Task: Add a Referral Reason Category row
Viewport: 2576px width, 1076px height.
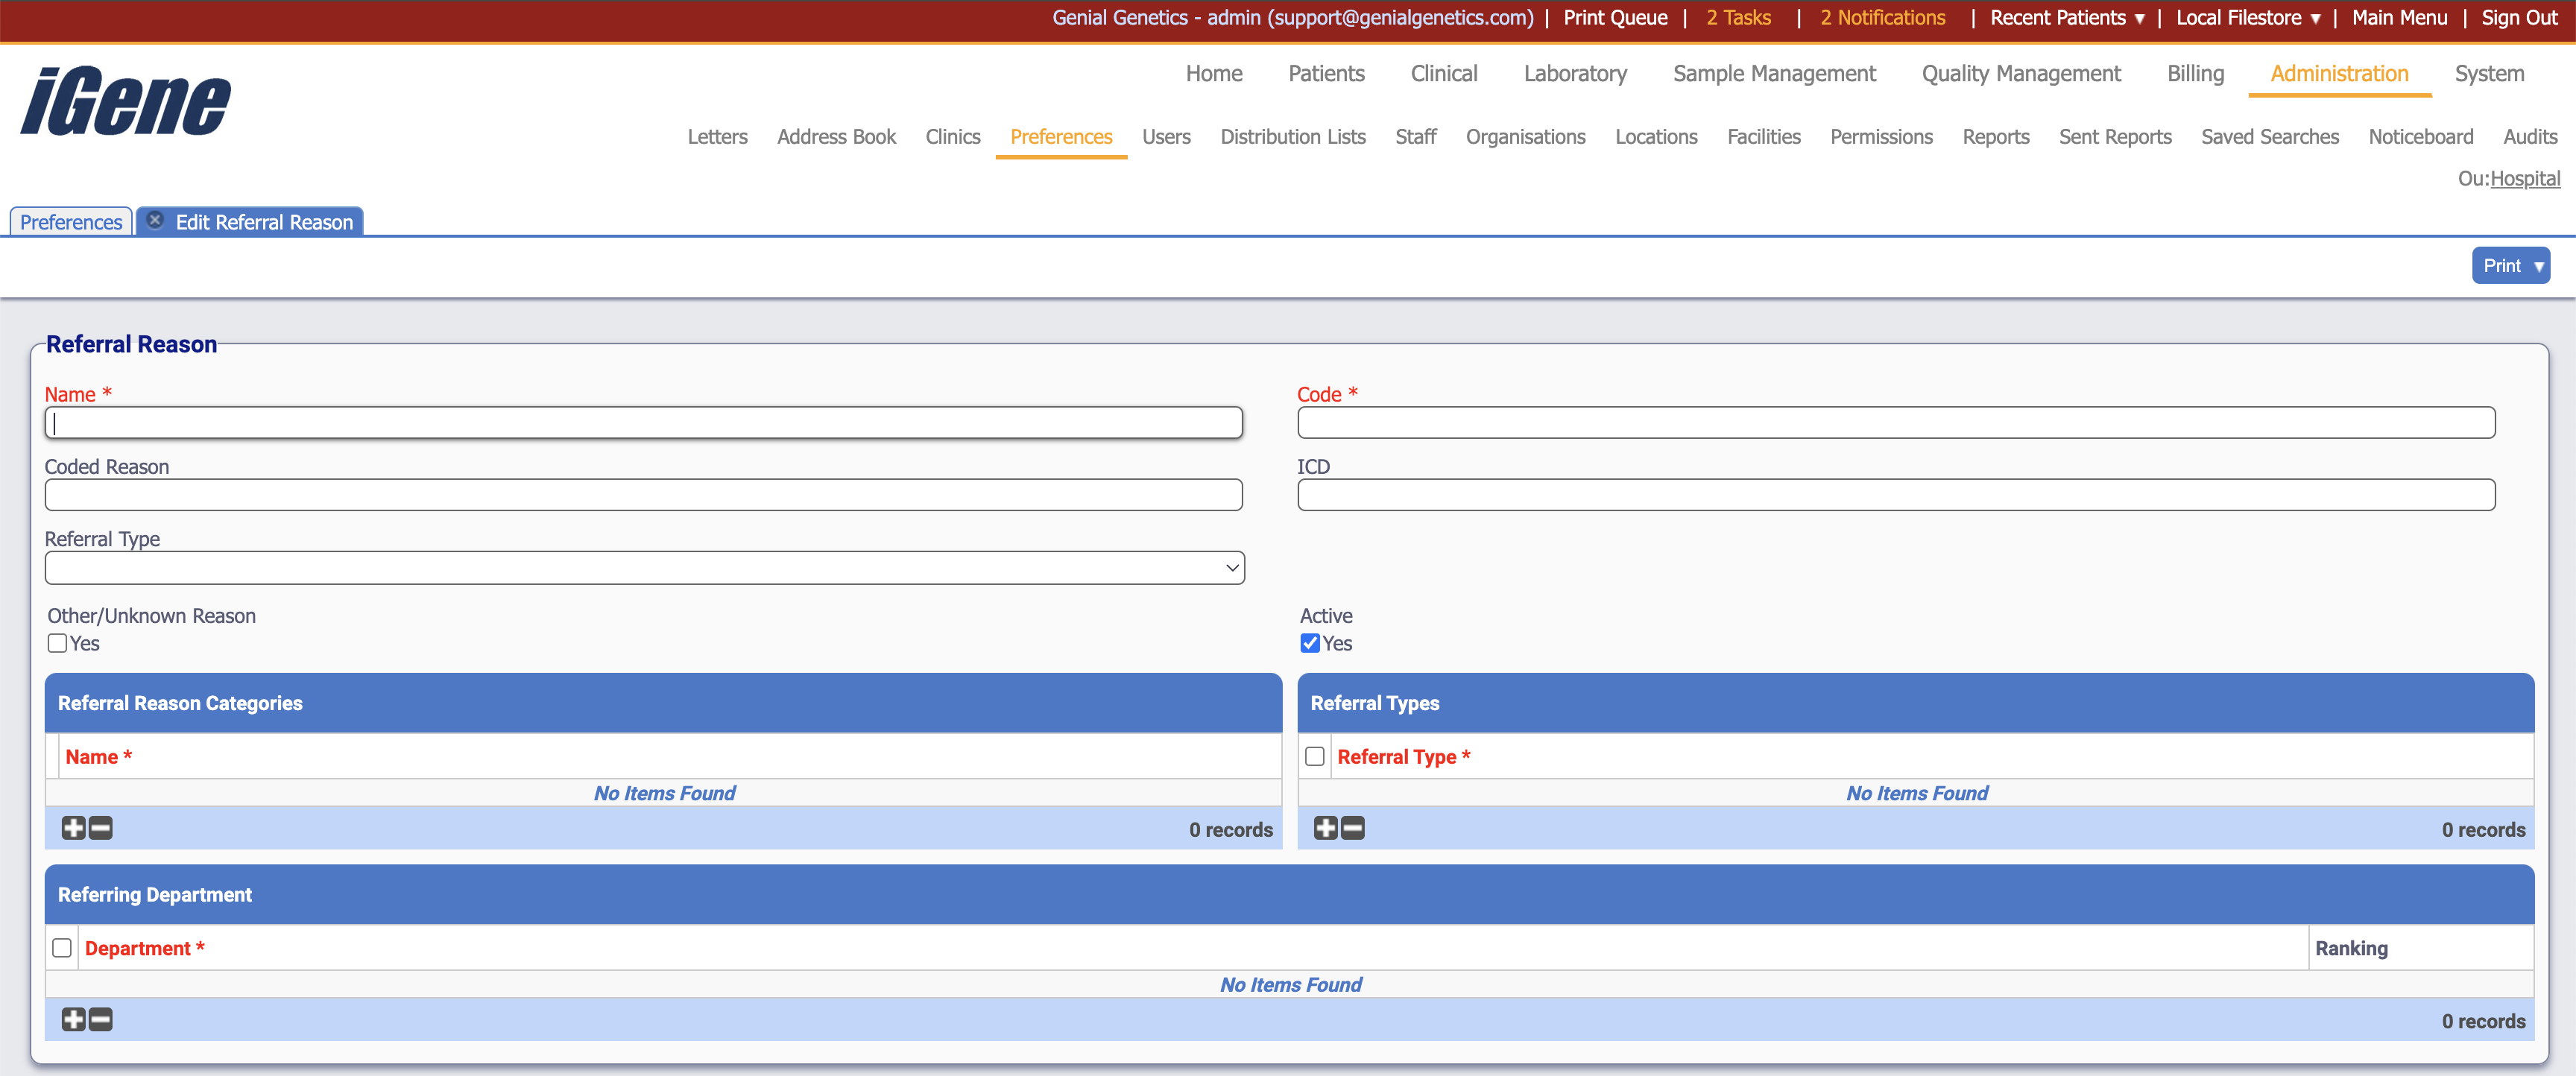Action: (x=74, y=828)
